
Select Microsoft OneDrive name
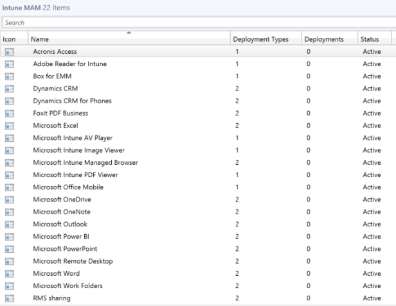click(62, 200)
